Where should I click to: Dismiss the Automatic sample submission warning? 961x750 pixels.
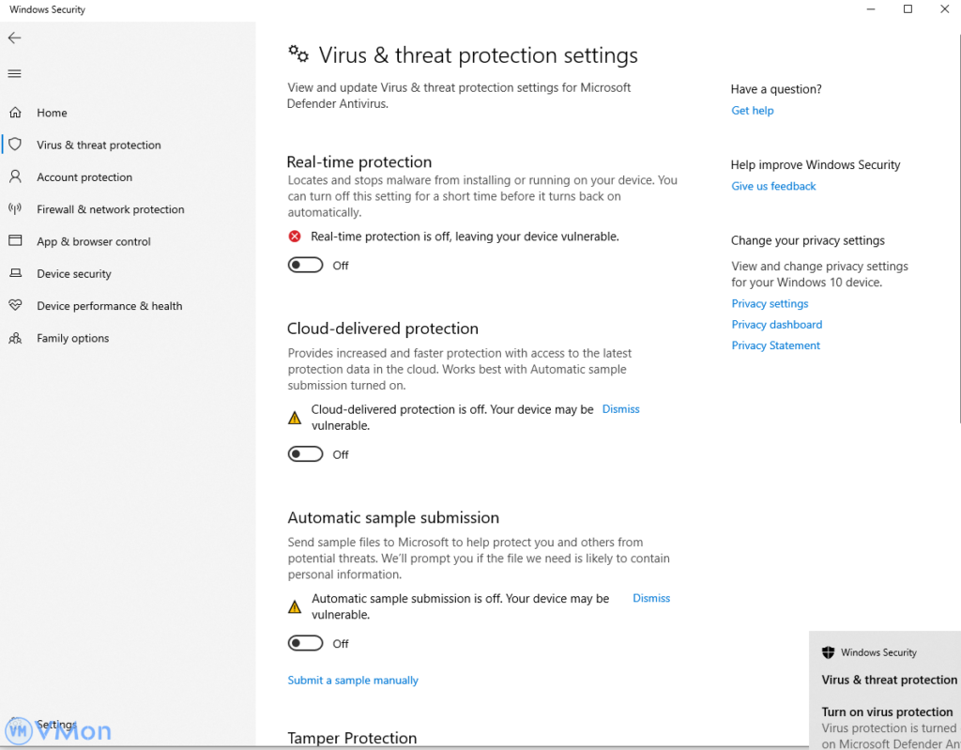coord(651,598)
